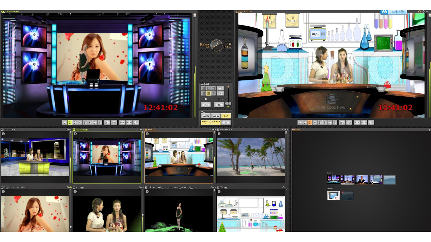Click the LOGO1 button
Screen dimensions: 431x242
point(205,116)
